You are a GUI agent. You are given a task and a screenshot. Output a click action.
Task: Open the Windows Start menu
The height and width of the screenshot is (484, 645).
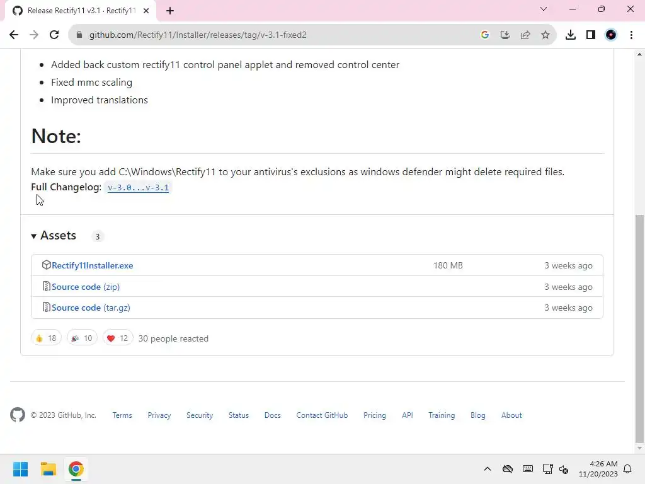[x=20, y=469]
